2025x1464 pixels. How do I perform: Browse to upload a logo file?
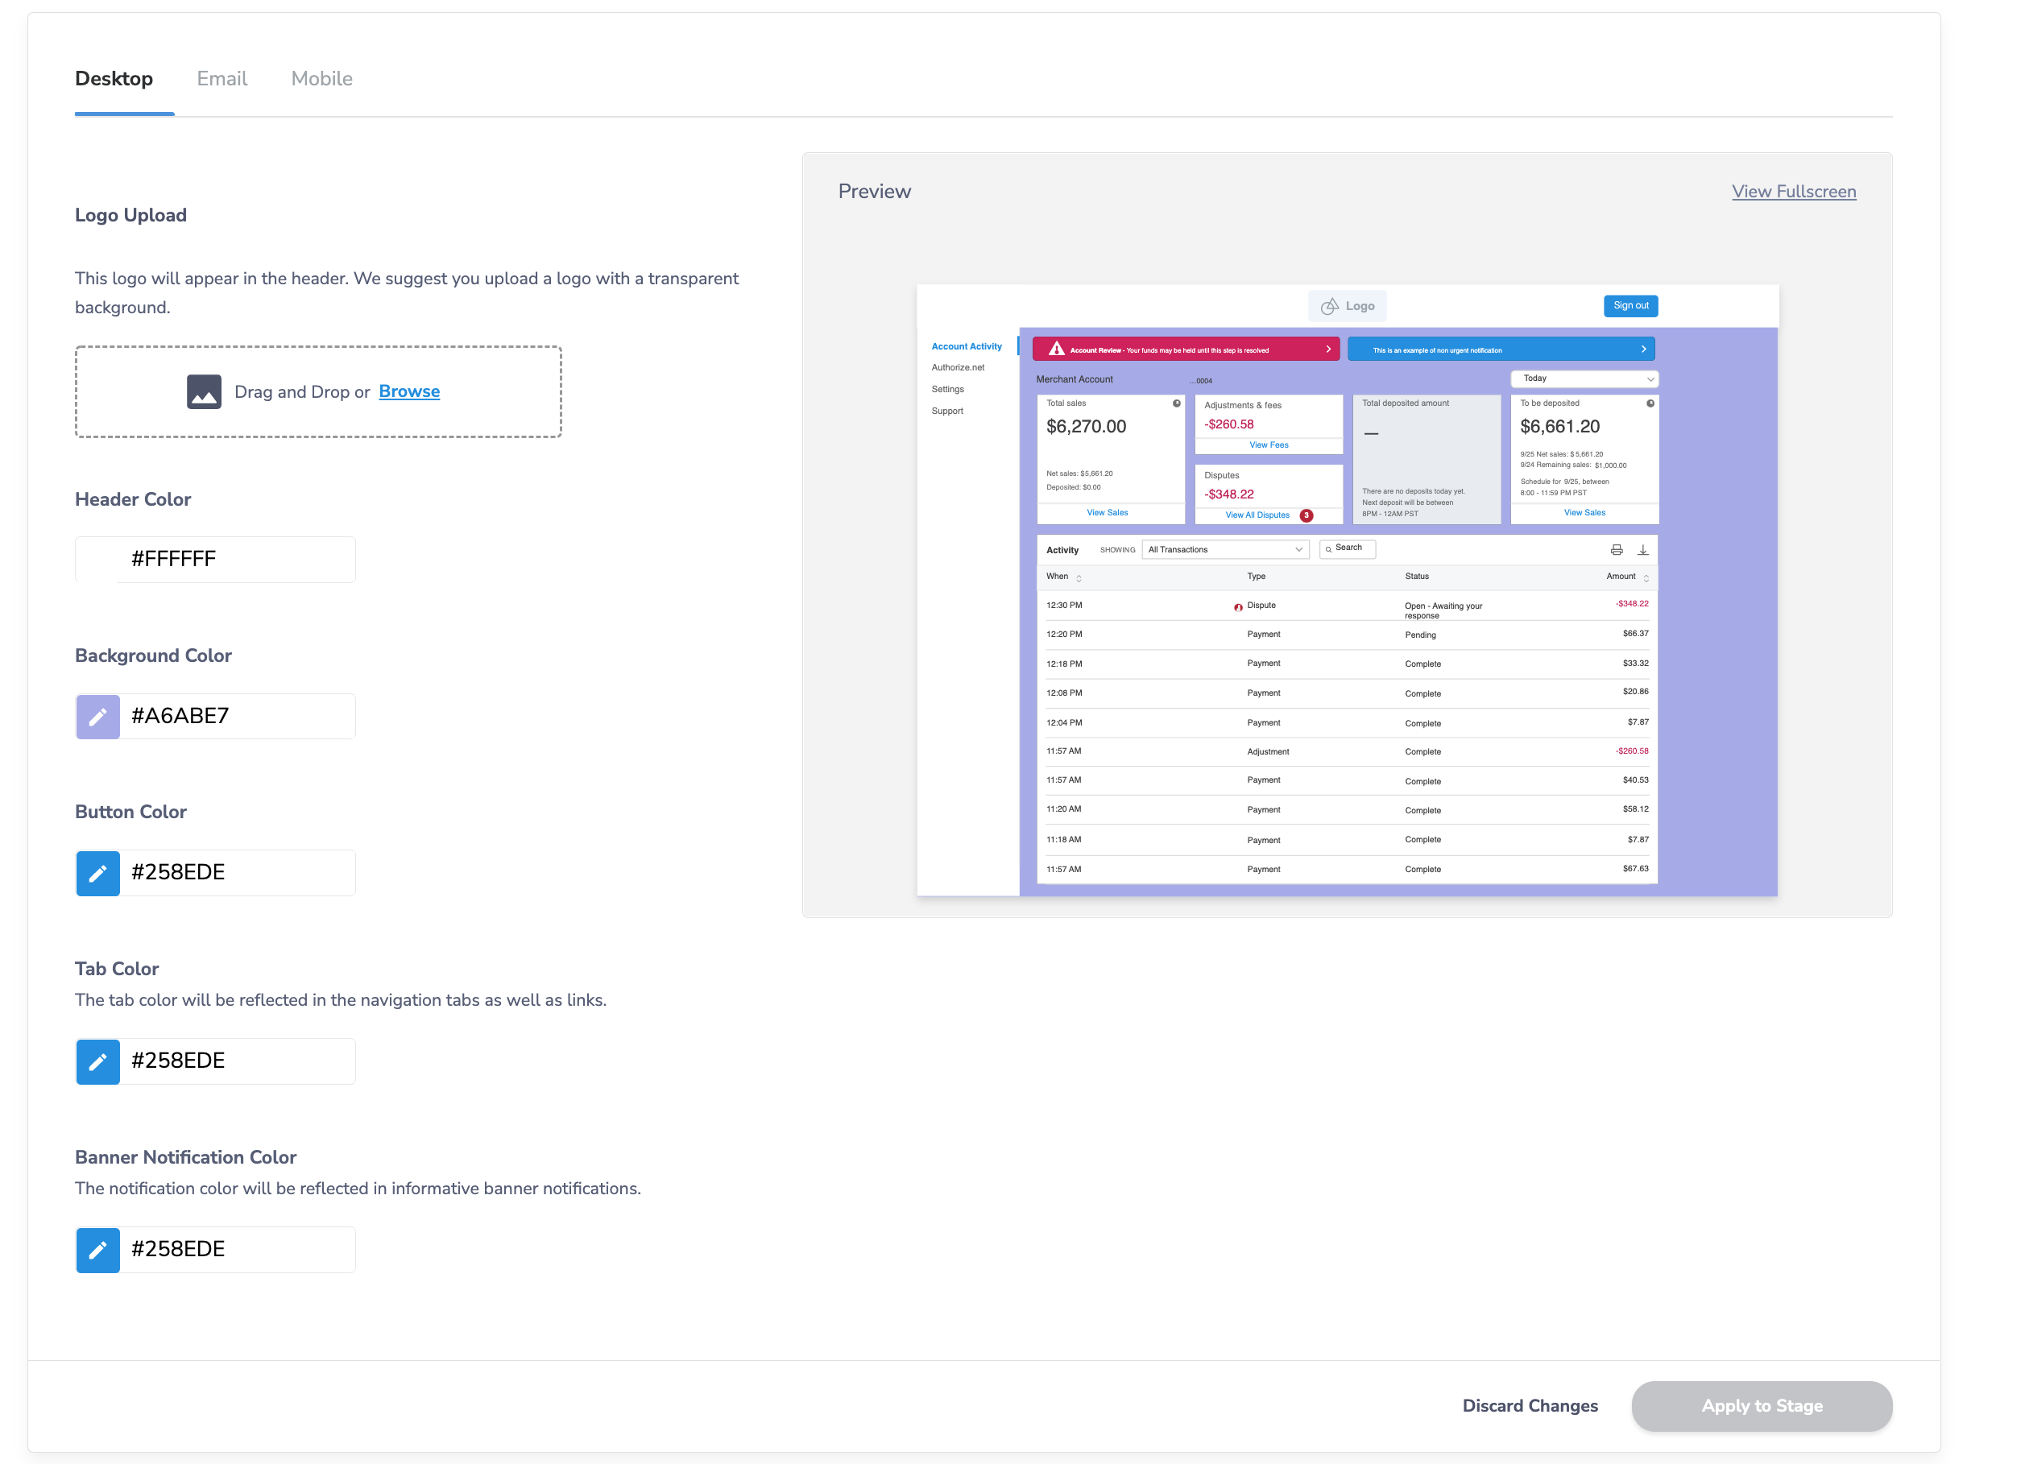point(408,391)
